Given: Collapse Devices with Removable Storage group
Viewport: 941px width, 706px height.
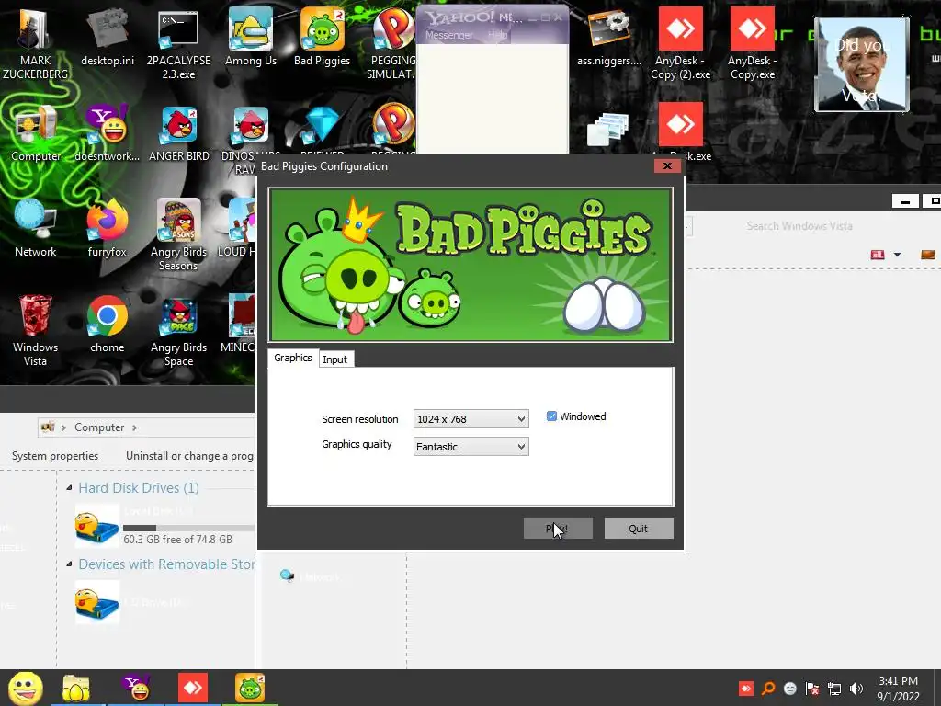Looking at the screenshot, I should coord(69,564).
